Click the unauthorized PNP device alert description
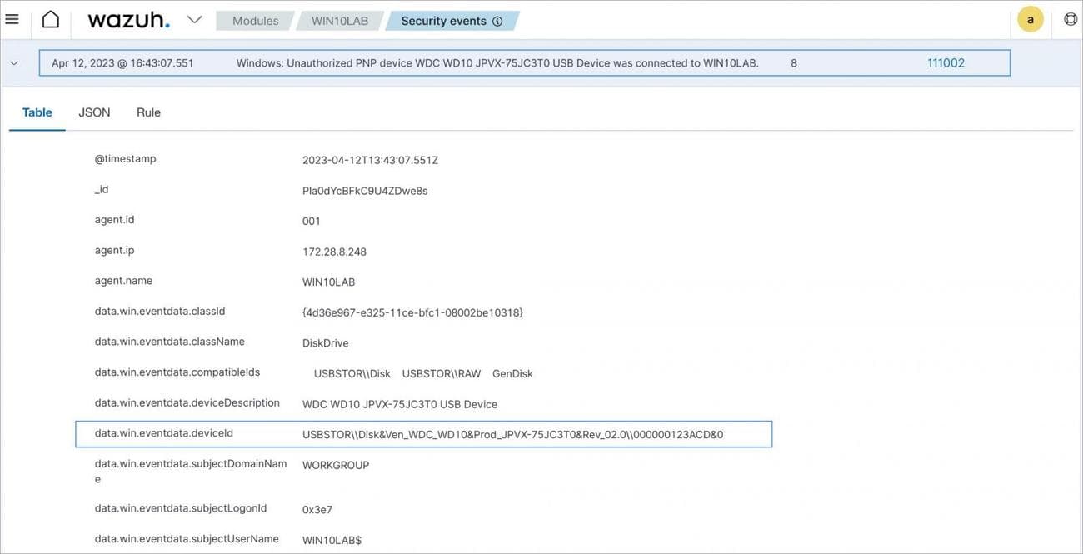Screen dimensions: 1083x554 [x=497, y=63]
